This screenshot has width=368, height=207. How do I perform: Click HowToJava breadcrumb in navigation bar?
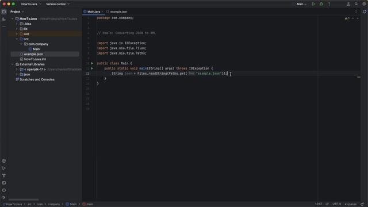(13, 204)
